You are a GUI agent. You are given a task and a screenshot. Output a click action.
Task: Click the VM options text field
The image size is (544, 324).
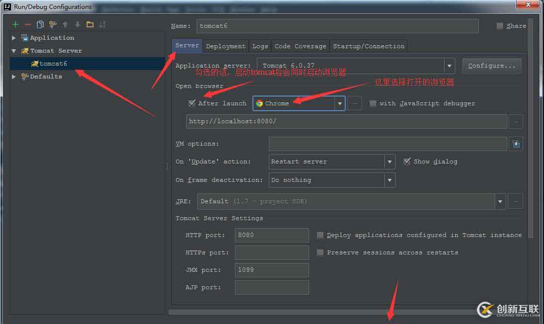click(x=388, y=144)
